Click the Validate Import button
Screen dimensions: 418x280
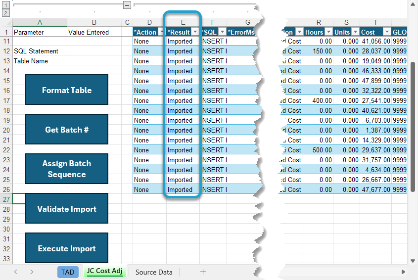pyautogui.click(x=67, y=209)
